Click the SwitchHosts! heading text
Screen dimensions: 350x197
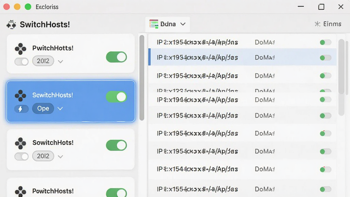click(45, 25)
